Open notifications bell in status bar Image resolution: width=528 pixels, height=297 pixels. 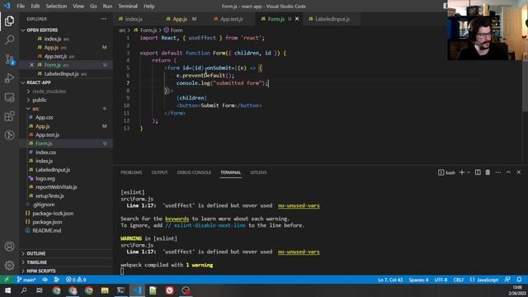[x=519, y=280]
